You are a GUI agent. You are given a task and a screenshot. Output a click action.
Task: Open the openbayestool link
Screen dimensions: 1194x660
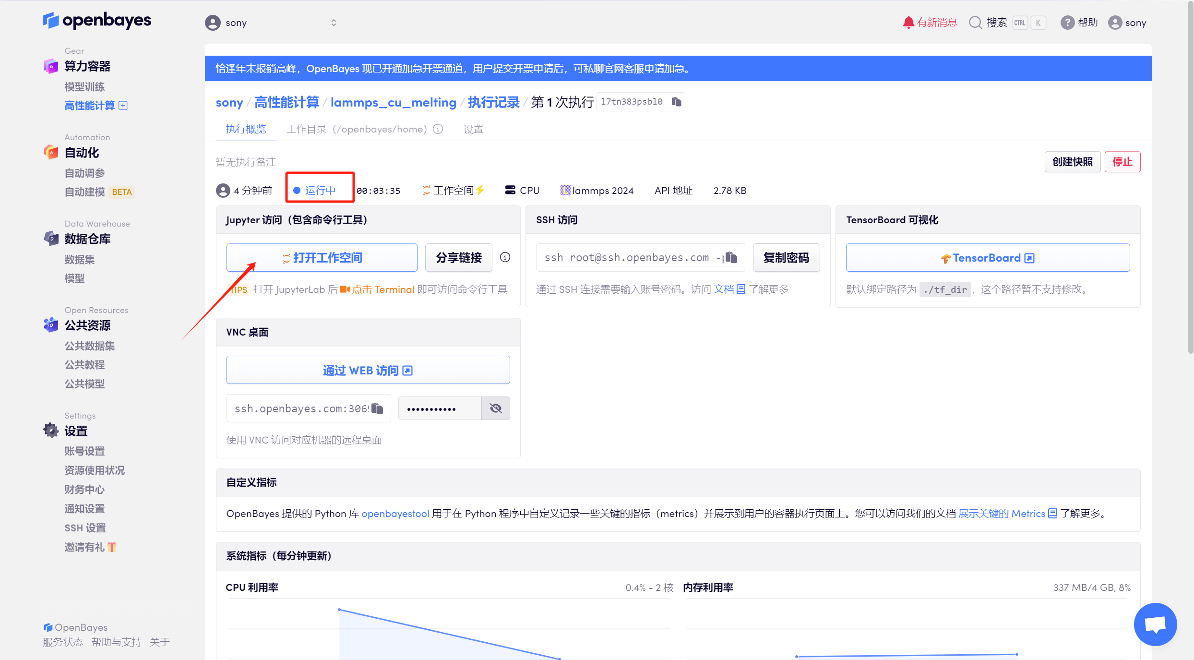pyautogui.click(x=395, y=514)
